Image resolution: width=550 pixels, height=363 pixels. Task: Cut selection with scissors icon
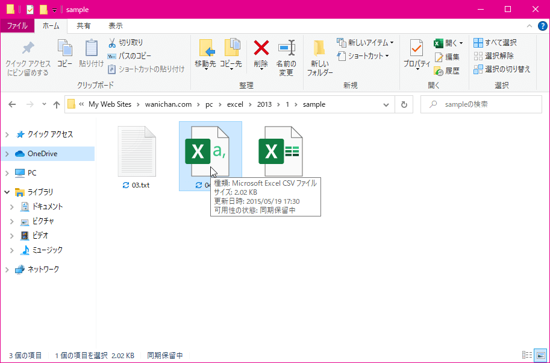[125, 42]
